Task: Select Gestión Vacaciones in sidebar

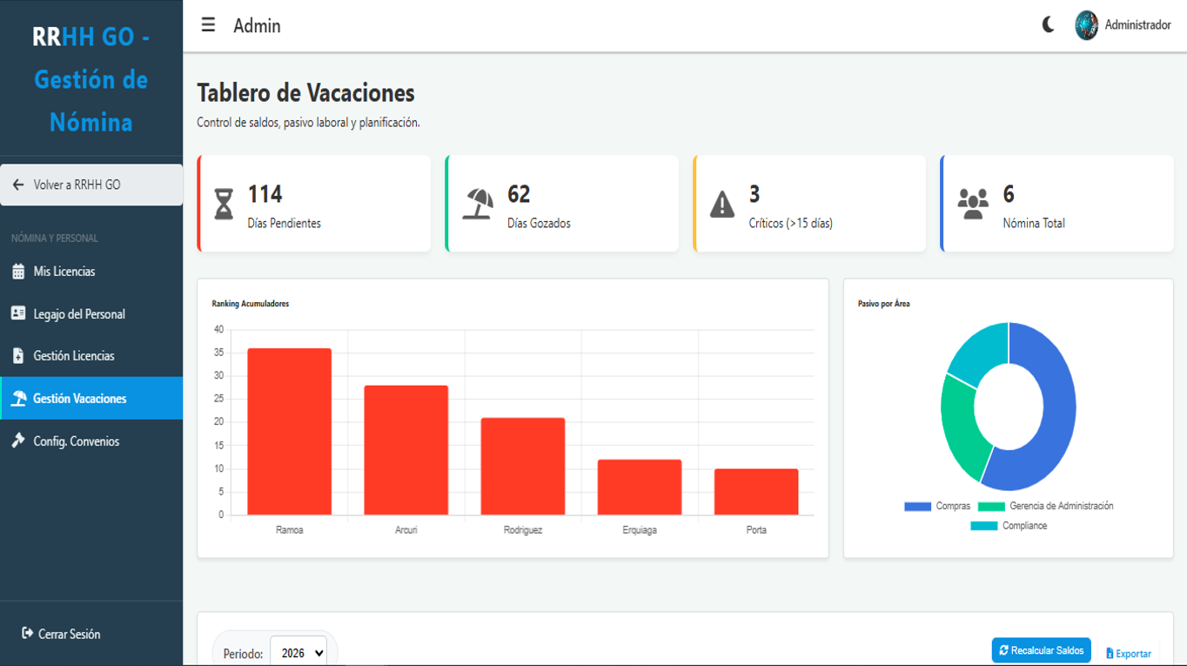Action: pyautogui.click(x=80, y=399)
